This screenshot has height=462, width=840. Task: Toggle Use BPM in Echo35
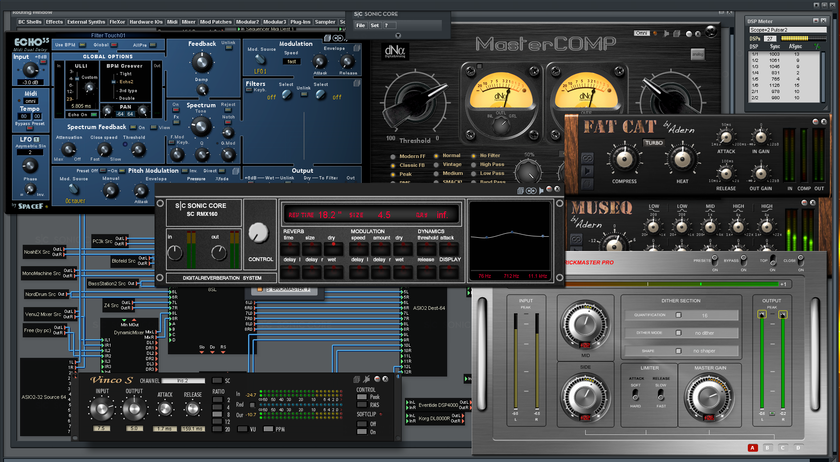(82, 45)
